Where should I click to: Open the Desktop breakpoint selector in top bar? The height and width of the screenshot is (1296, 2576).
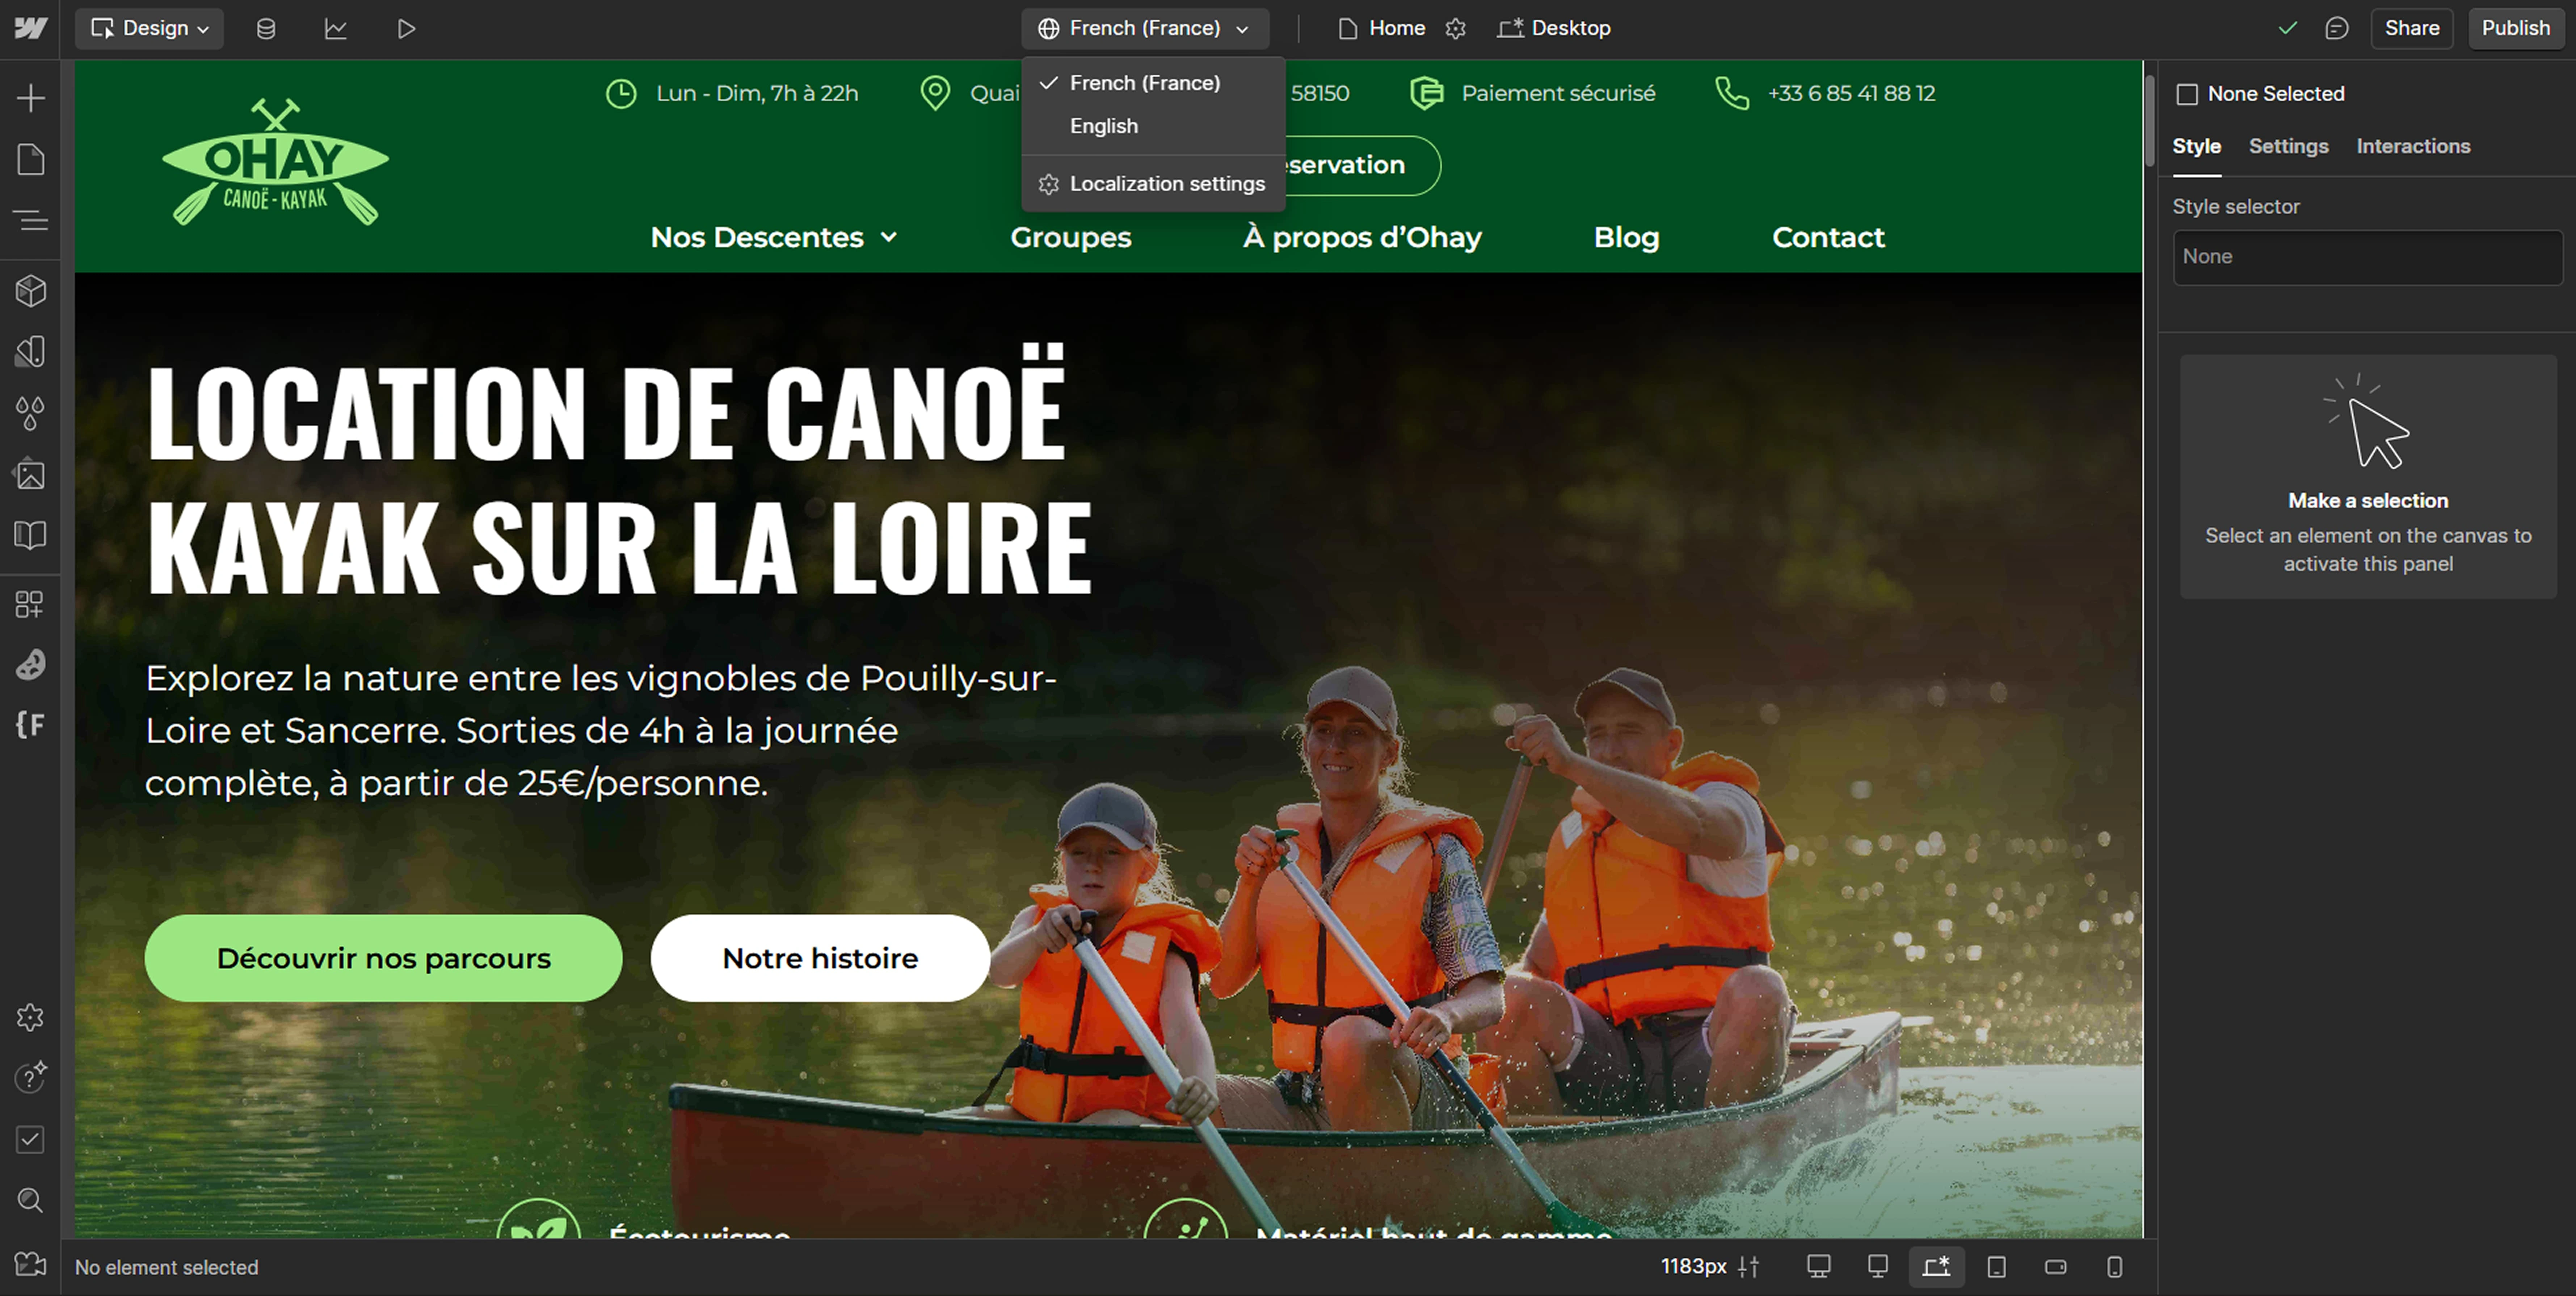(x=1554, y=28)
